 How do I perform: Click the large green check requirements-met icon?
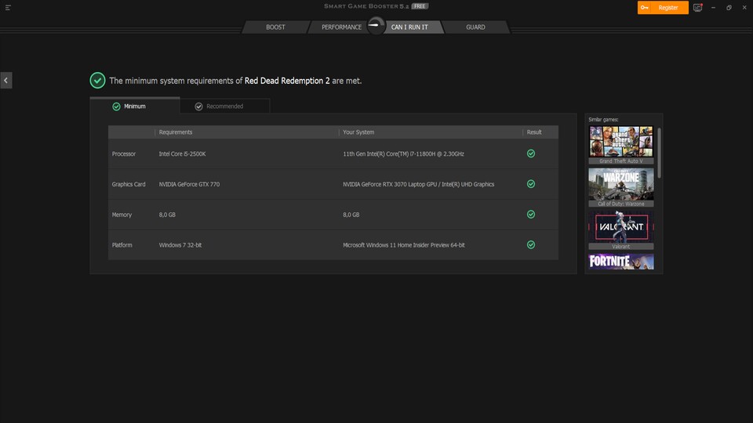tap(97, 80)
